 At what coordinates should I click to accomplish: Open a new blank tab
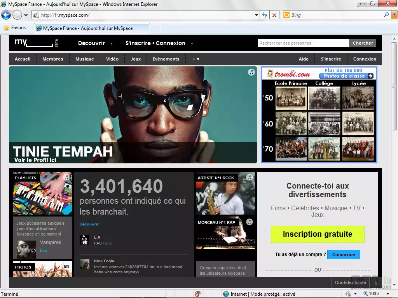coord(155,28)
